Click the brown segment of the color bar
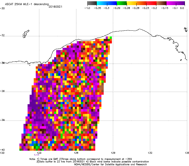 point(161,3)
